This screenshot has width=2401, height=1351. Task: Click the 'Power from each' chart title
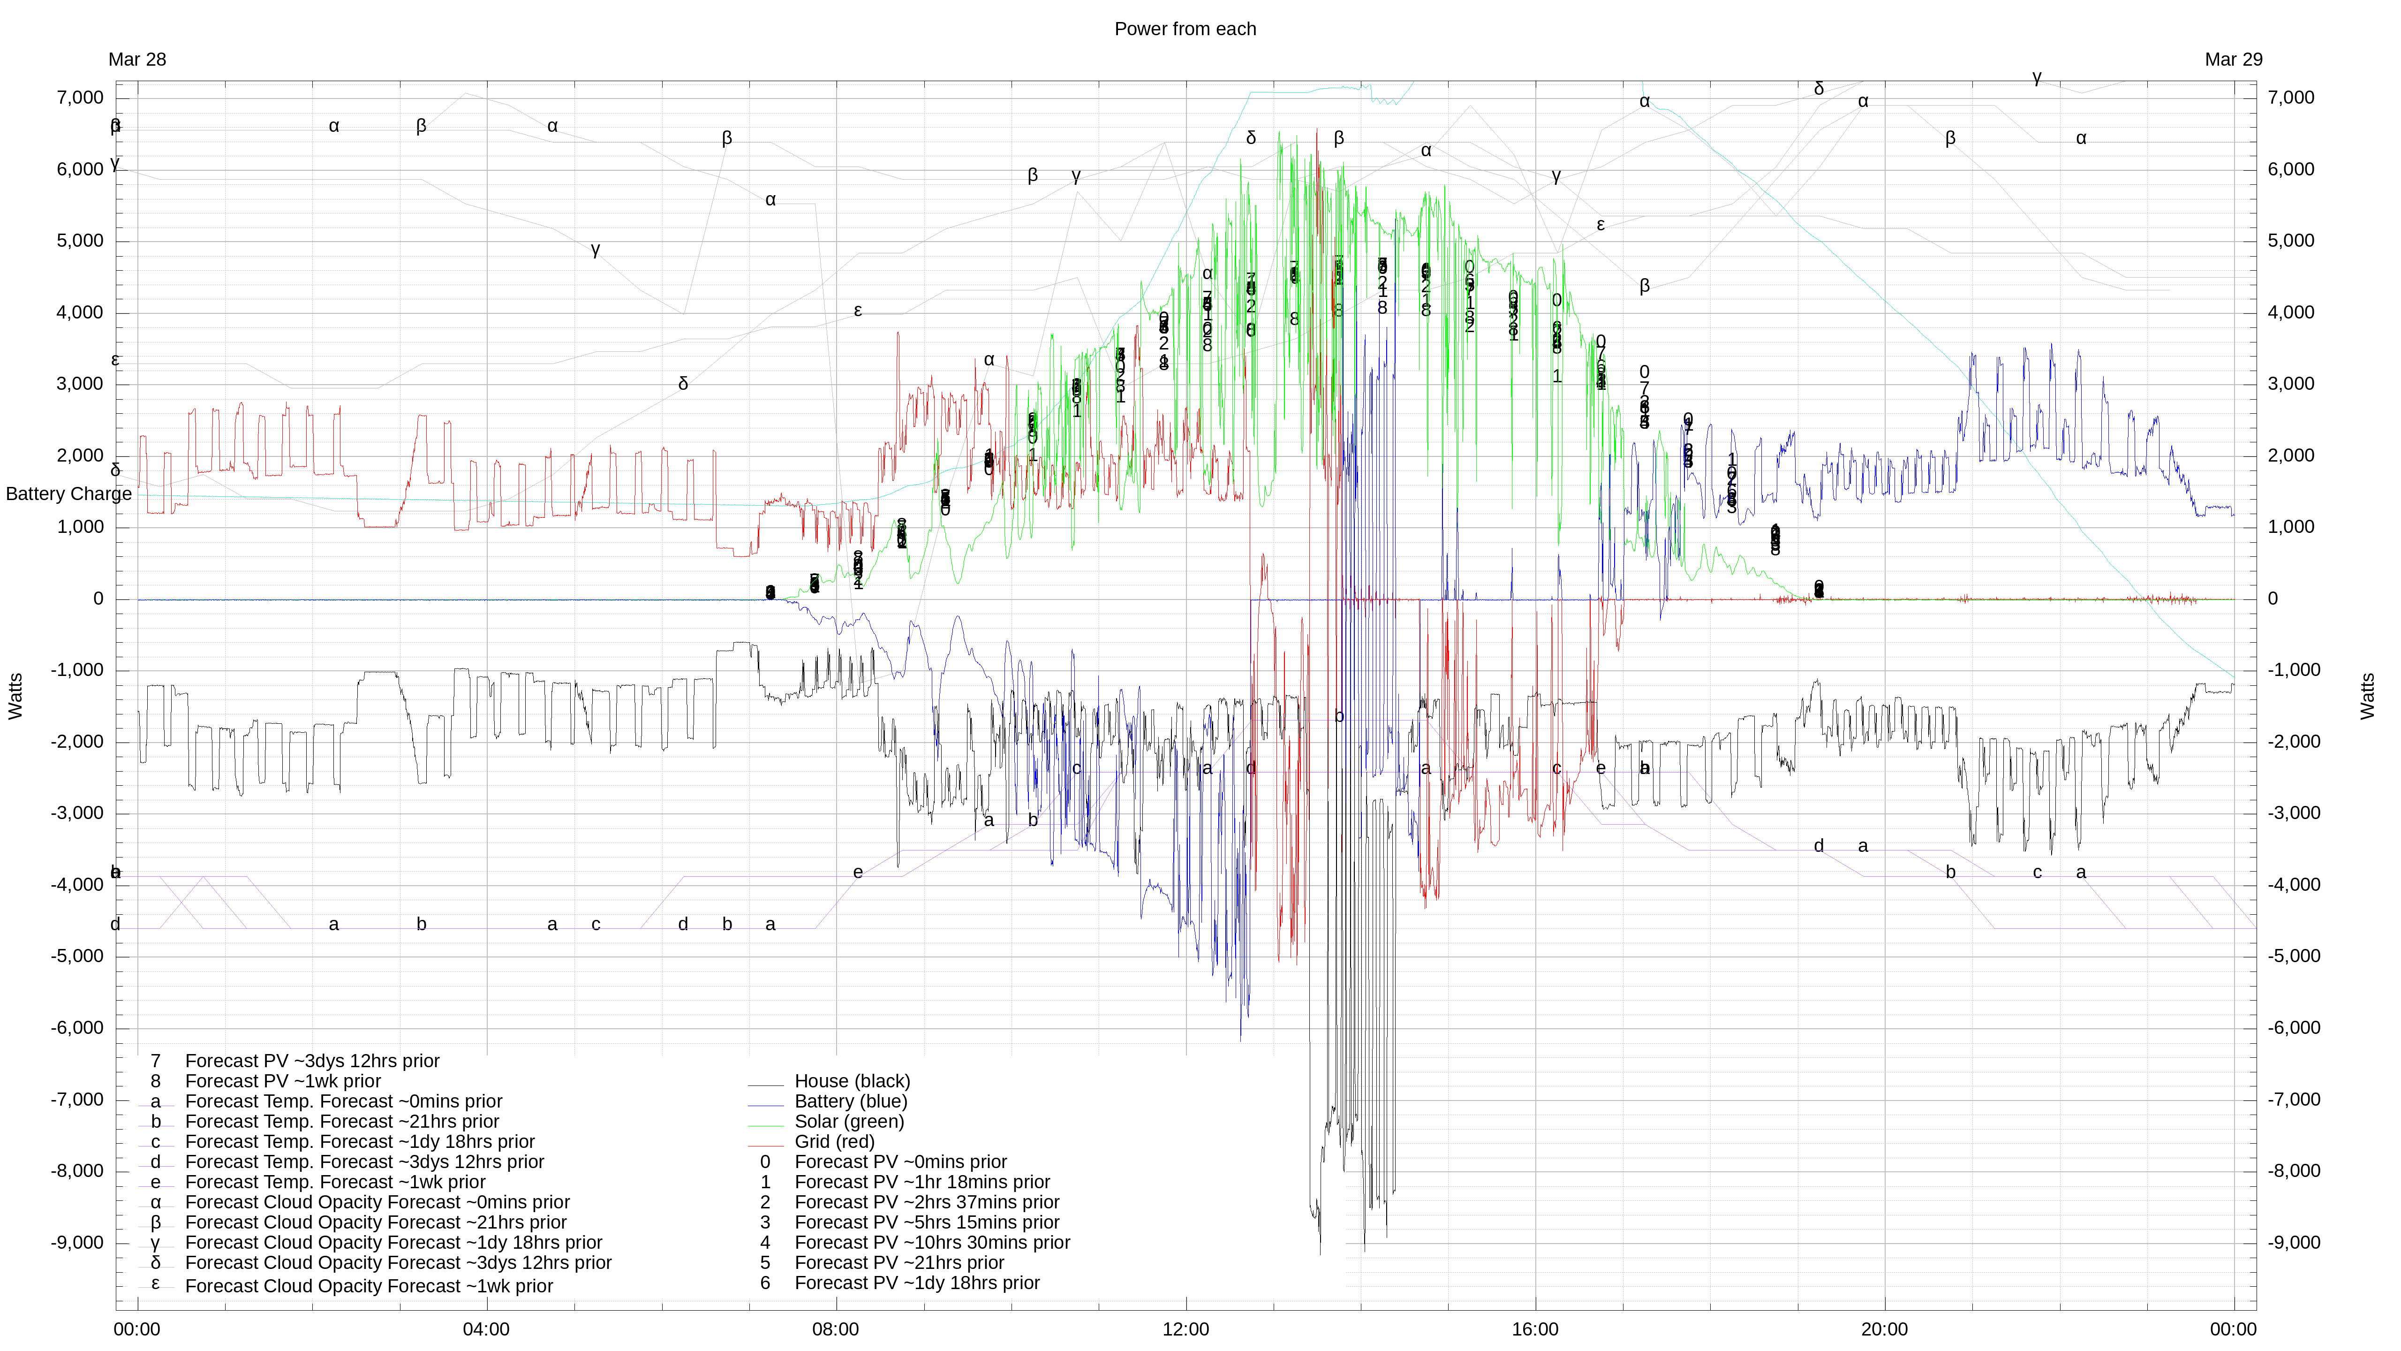[x=1185, y=29]
